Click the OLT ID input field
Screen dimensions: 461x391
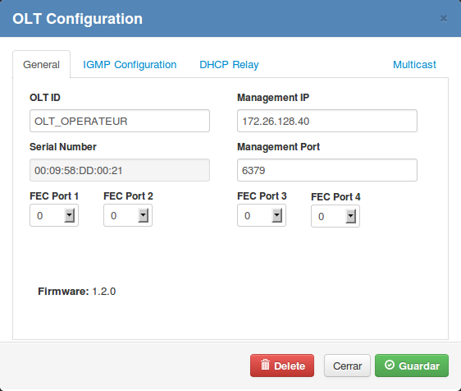pyautogui.click(x=120, y=121)
